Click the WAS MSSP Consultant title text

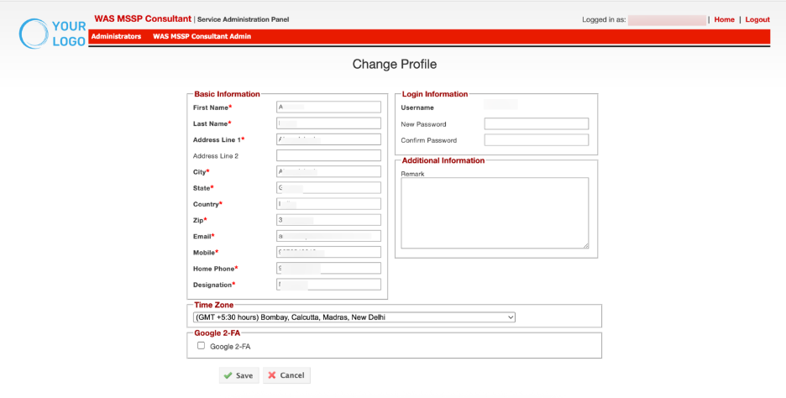(143, 18)
